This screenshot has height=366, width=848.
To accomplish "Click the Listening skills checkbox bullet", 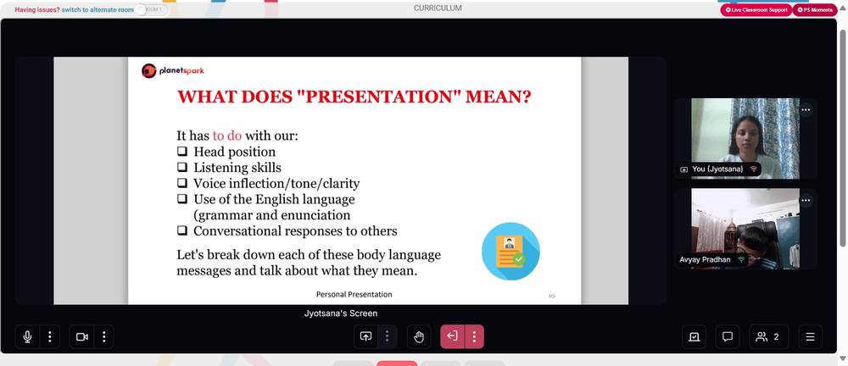I will pyautogui.click(x=182, y=167).
